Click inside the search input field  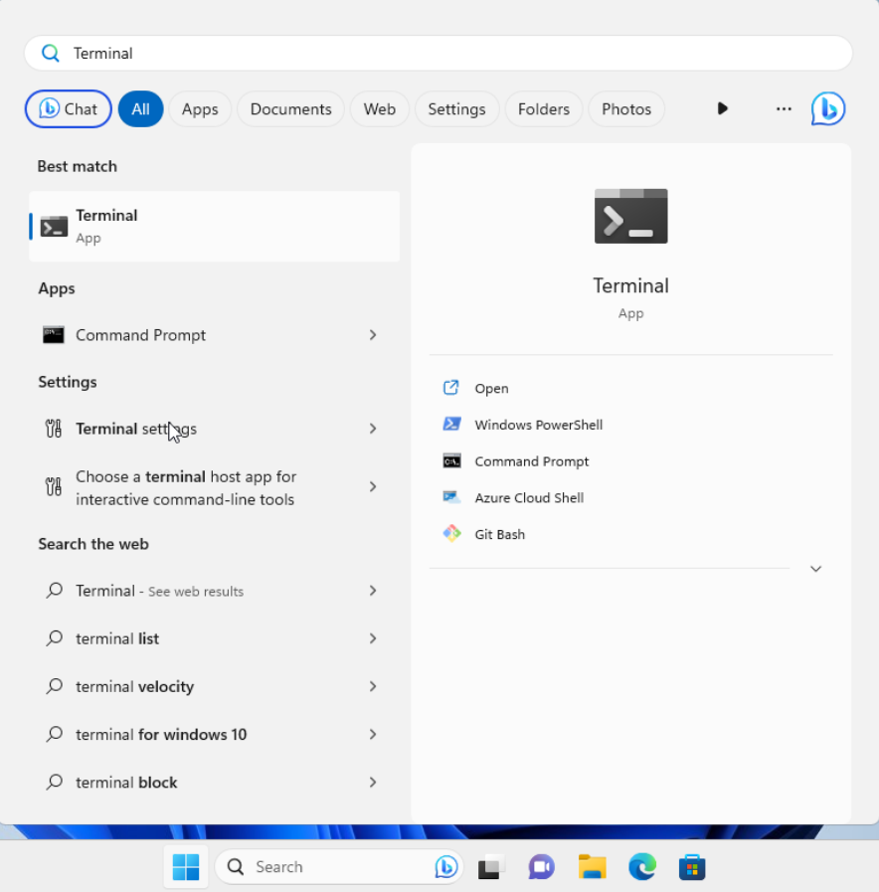tap(438, 53)
